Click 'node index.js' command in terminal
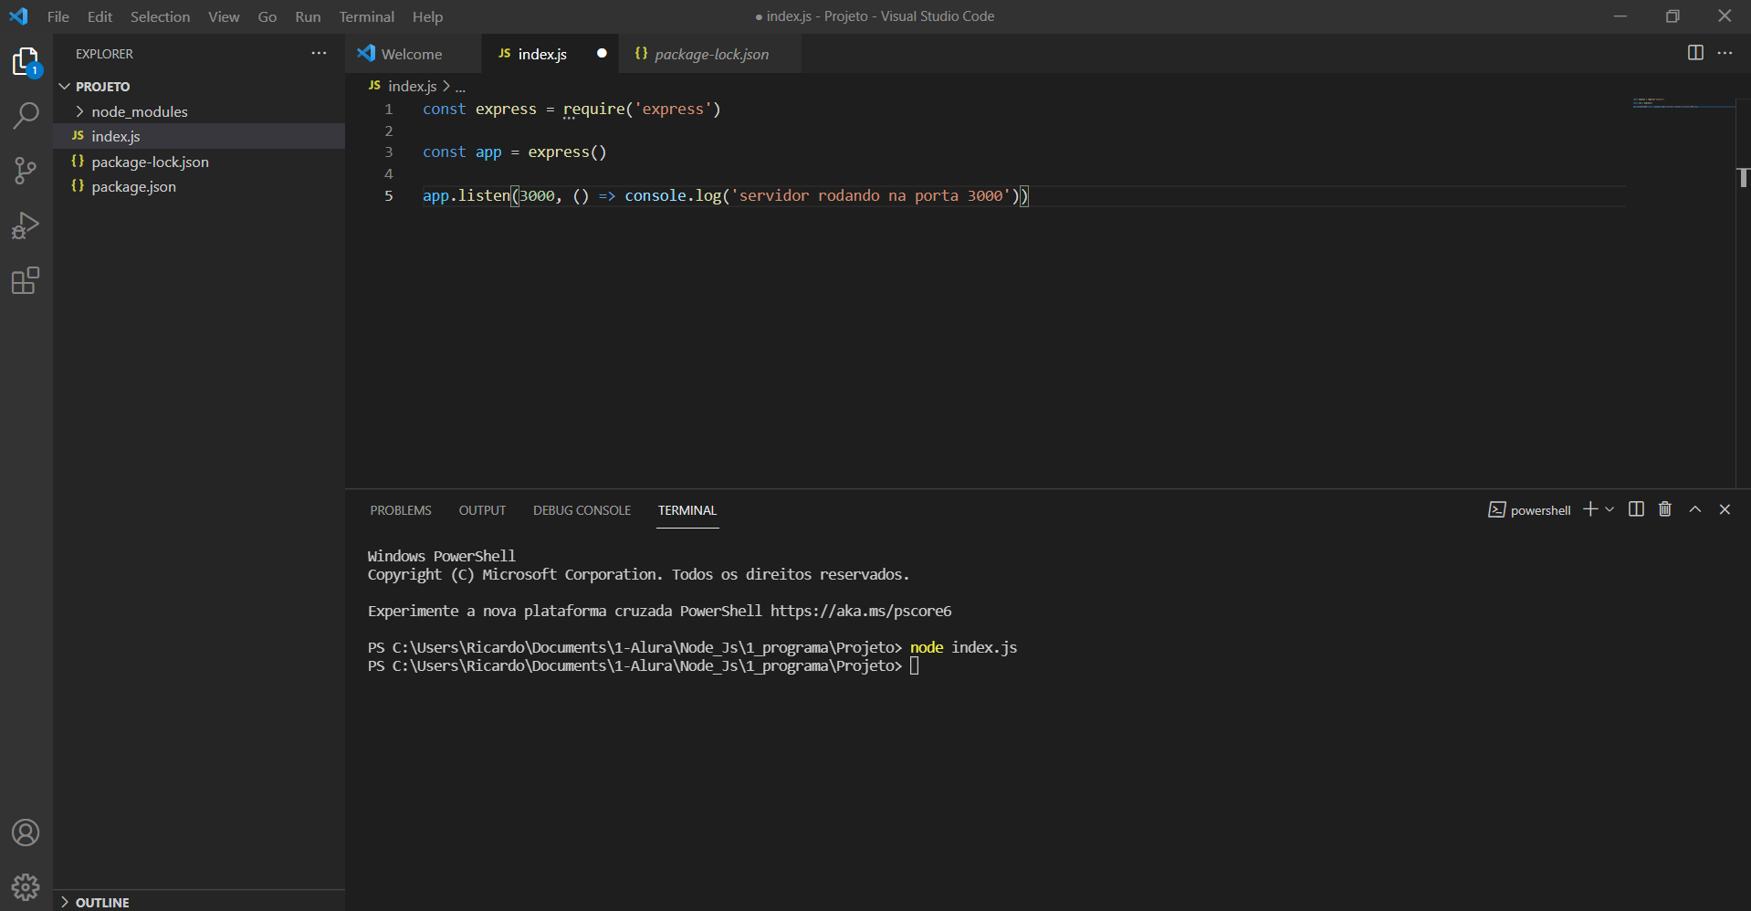The image size is (1751, 911). 963,647
